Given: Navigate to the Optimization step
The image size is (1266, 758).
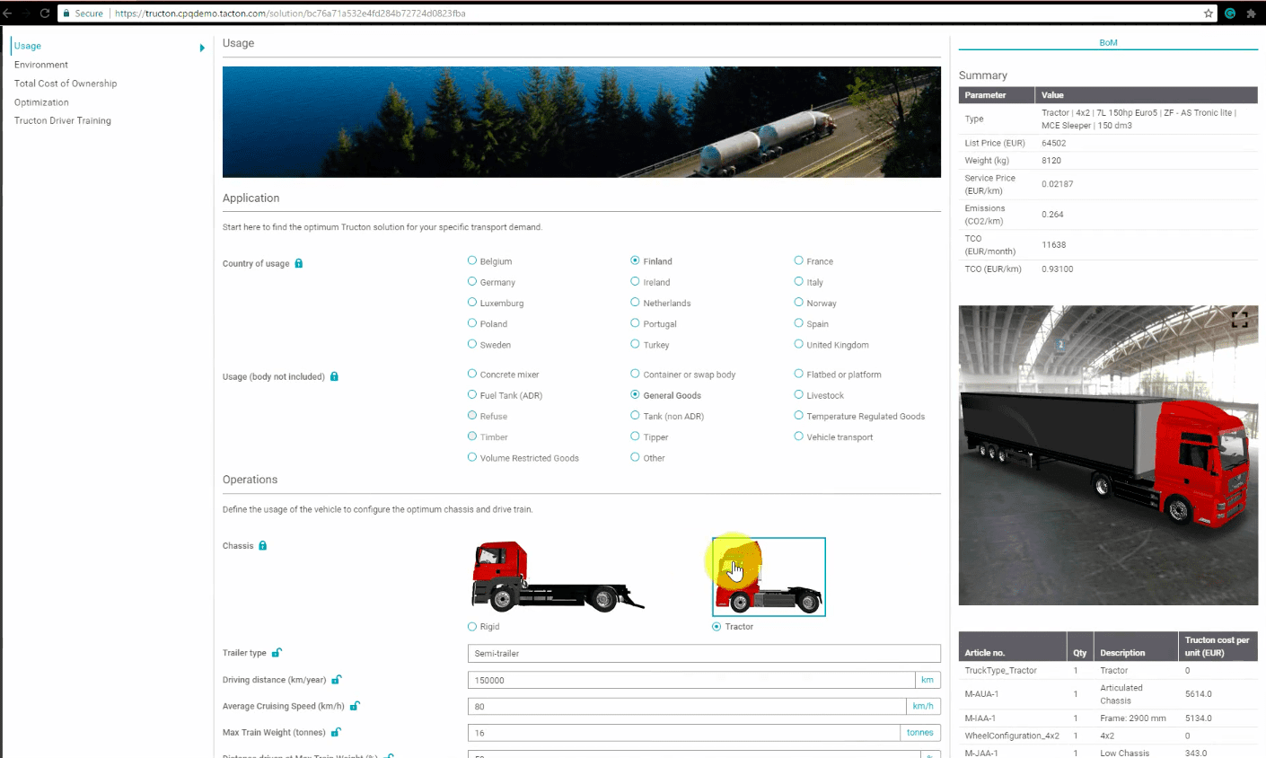Looking at the screenshot, I should [41, 102].
